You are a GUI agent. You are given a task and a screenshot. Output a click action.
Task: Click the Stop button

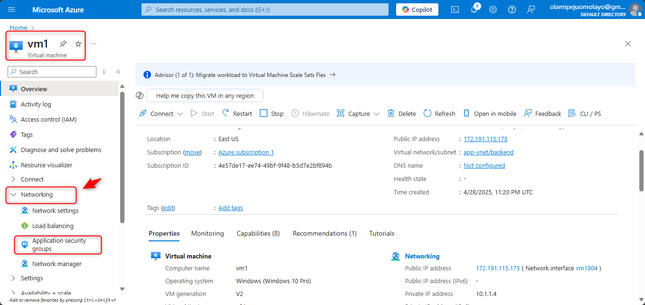tap(272, 114)
